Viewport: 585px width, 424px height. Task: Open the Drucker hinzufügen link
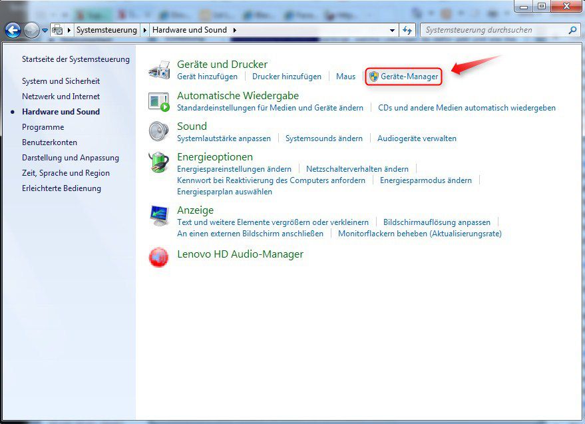click(x=286, y=77)
